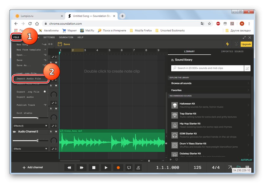Viewport: 265px width, 184px height.
Task: Solo Audio Channel 5
Action: point(51,131)
